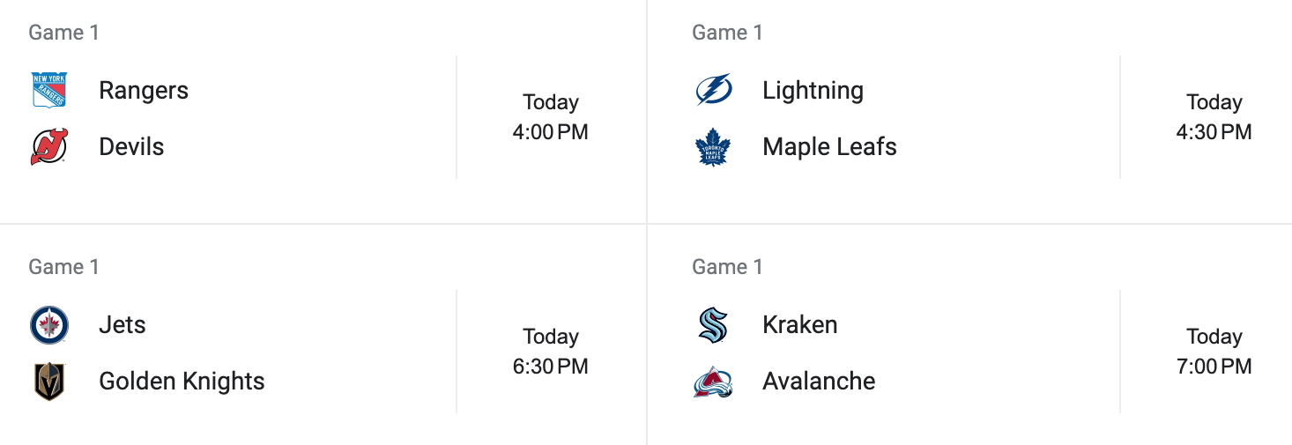This screenshot has height=445, width=1292.
Task: Open the Jets team name
Action: (123, 324)
